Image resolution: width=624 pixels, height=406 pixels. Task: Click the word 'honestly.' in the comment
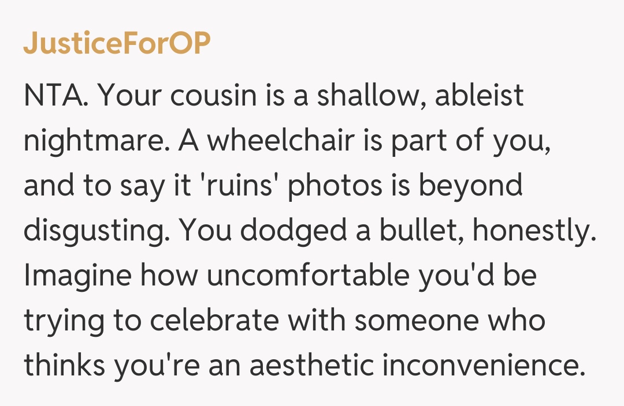pyautogui.click(x=534, y=231)
